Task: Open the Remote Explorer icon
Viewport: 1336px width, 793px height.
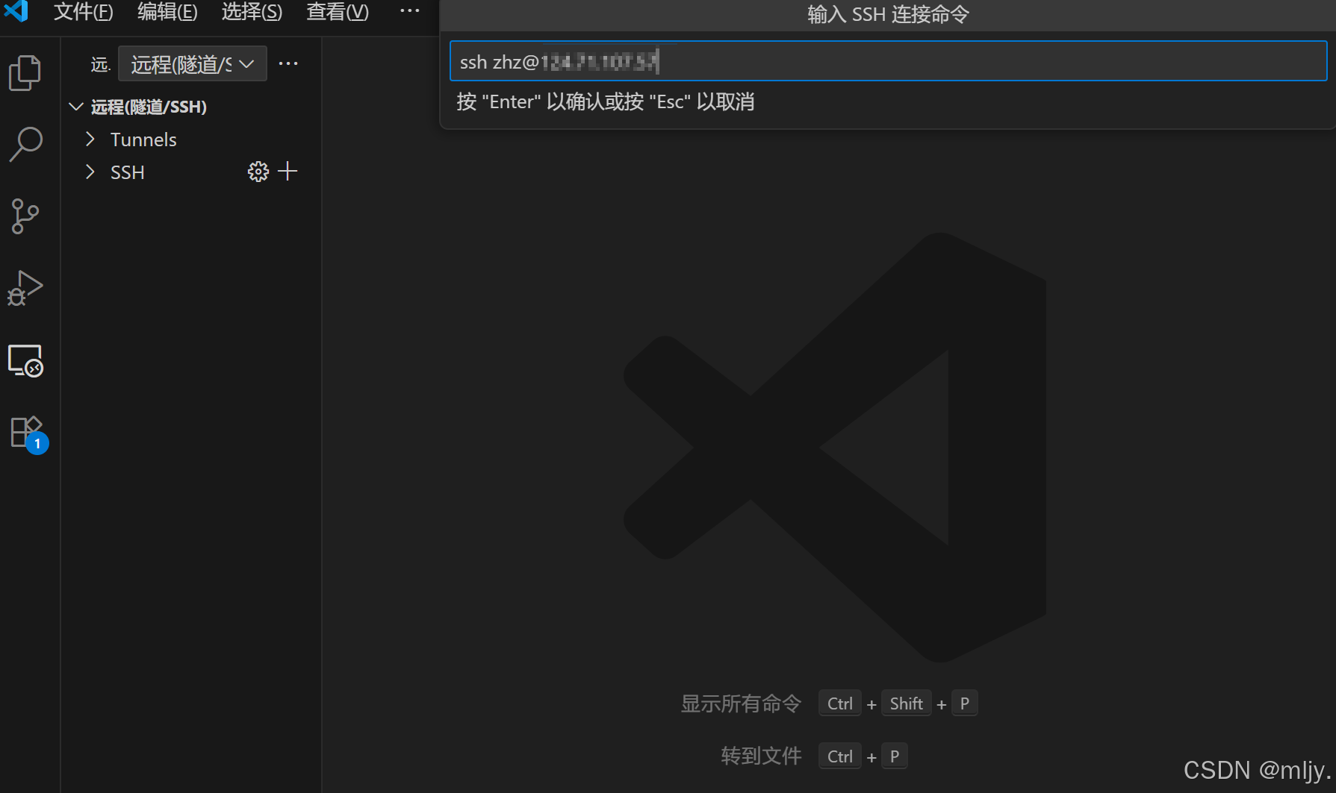Action: tap(25, 361)
